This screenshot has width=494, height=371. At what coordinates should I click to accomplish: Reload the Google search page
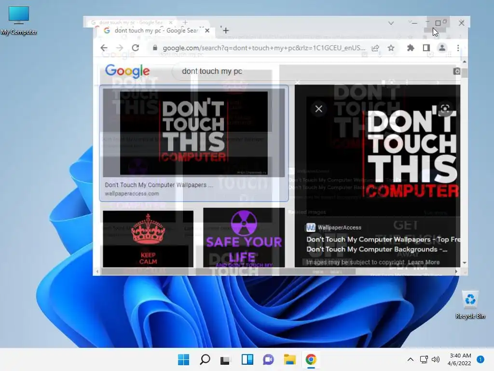click(x=136, y=48)
